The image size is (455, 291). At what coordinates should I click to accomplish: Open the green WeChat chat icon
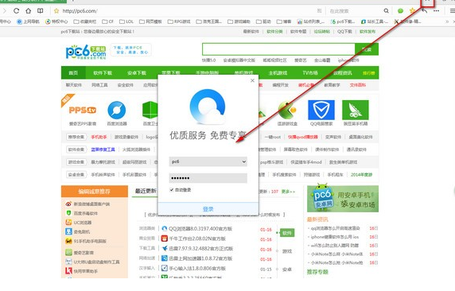click(400, 11)
